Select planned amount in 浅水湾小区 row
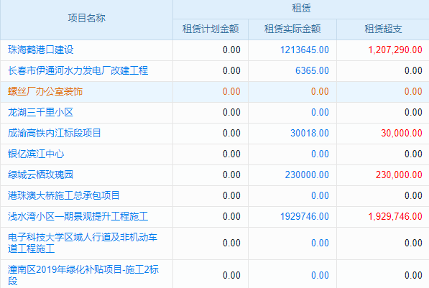The image size is (429, 288). click(231, 216)
